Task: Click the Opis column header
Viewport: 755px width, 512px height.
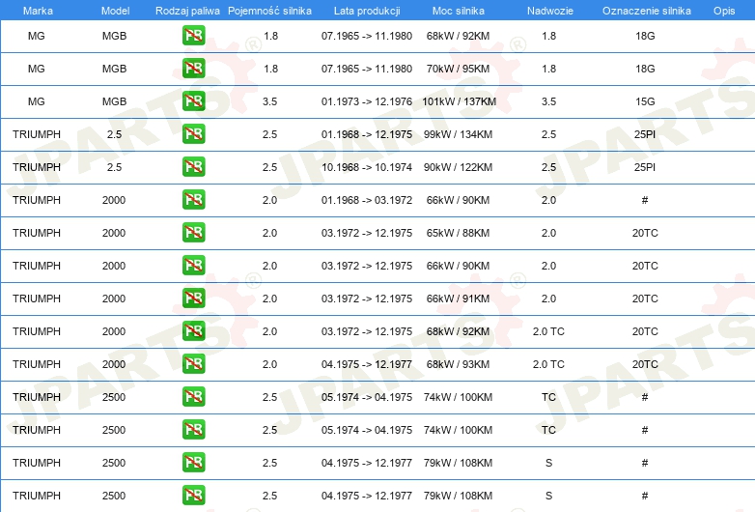Action: pyautogui.click(x=724, y=11)
